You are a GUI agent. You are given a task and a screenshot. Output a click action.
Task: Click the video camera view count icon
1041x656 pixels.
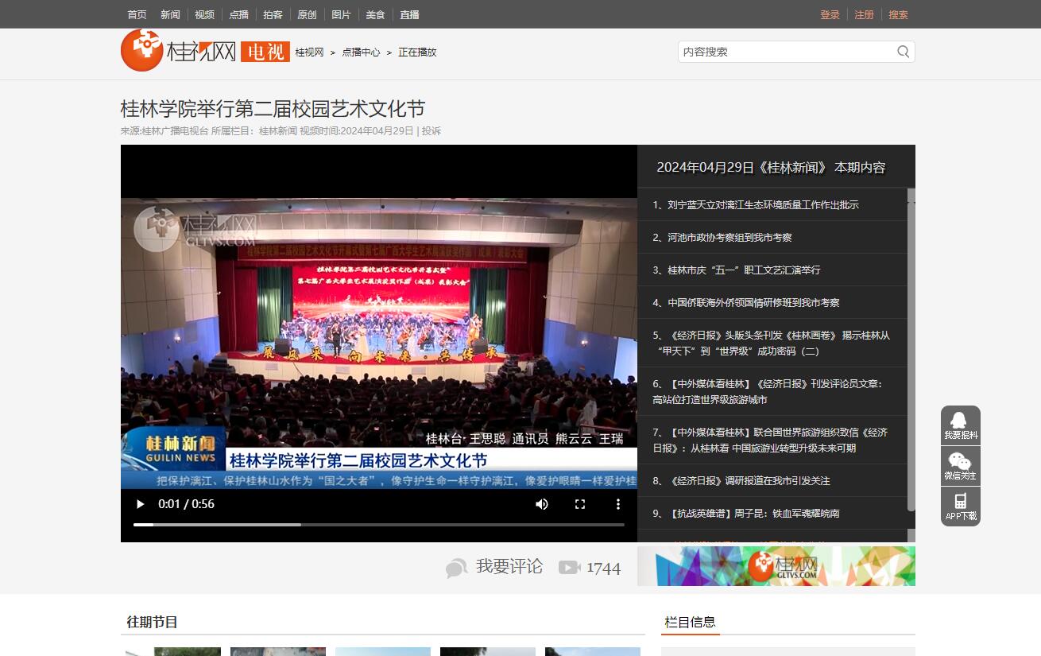[569, 568]
